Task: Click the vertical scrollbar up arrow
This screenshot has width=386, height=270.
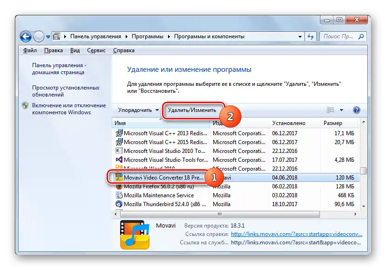Action: [x=363, y=122]
